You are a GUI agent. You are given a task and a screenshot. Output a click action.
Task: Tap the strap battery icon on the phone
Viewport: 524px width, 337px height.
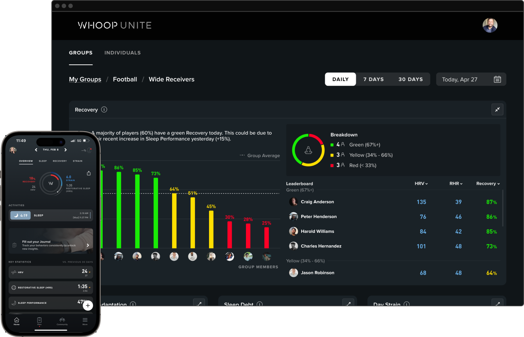pos(89,150)
